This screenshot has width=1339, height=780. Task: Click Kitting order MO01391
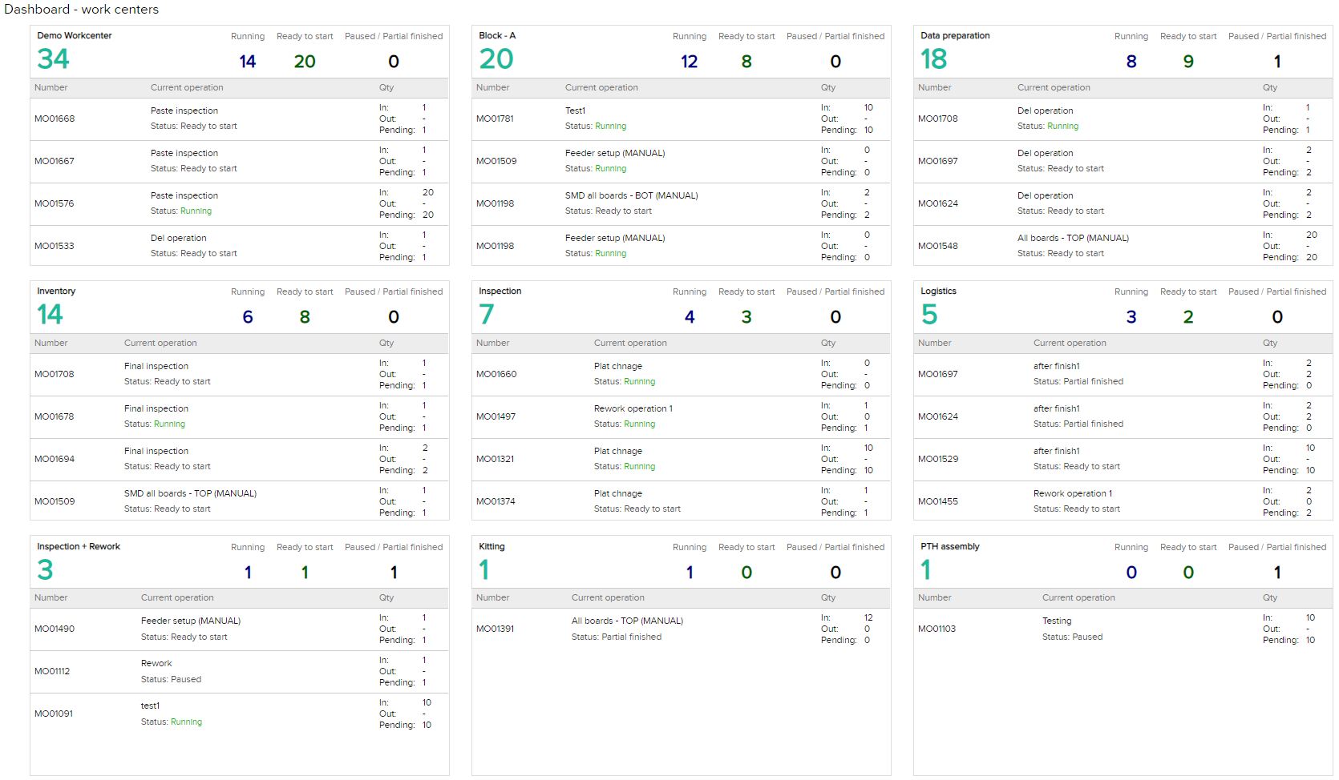click(496, 629)
